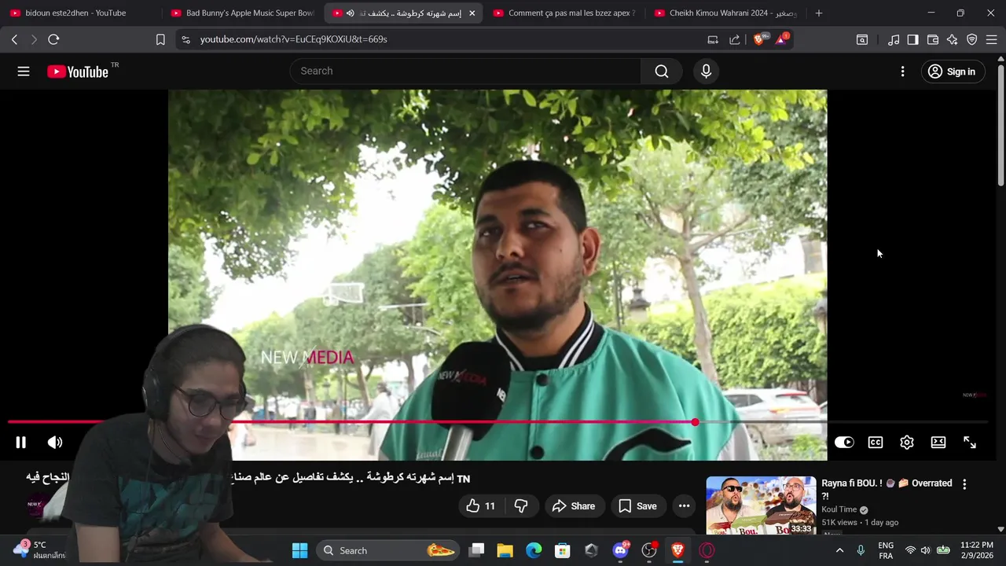
Task: Go forward in browser history
Action: 34,39
